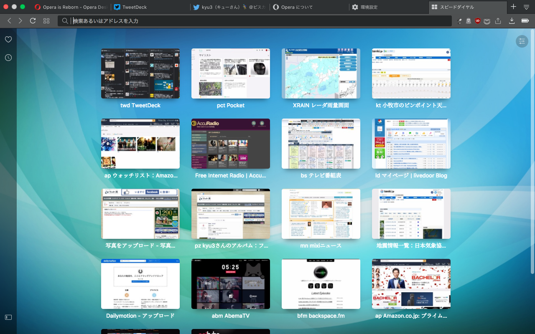Select the スピードダイヤル tab
Viewport: 535px width, 334px height.
click(467, 7)
